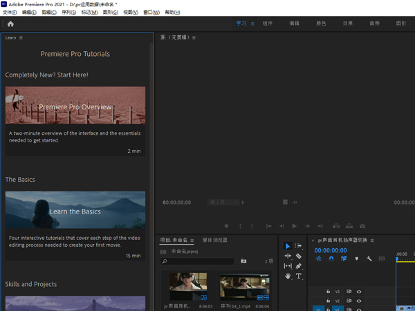Open the 序列(S) menu

click(x=68, y=12)
